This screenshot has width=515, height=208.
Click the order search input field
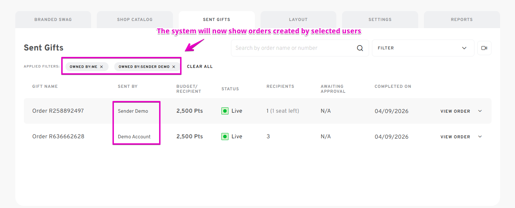(294, 48)
